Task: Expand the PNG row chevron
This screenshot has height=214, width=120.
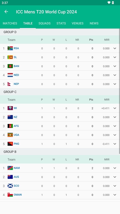Action: click(115, 144)
